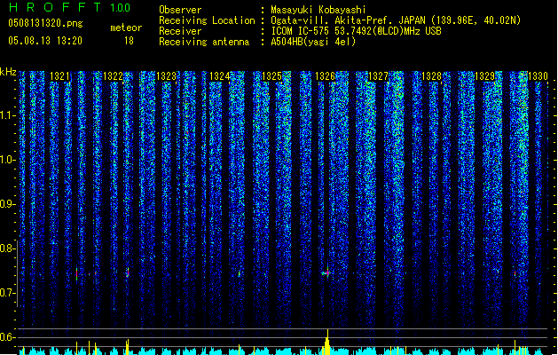Click the faint meteor echo before 1330

[x=515, y=273]
